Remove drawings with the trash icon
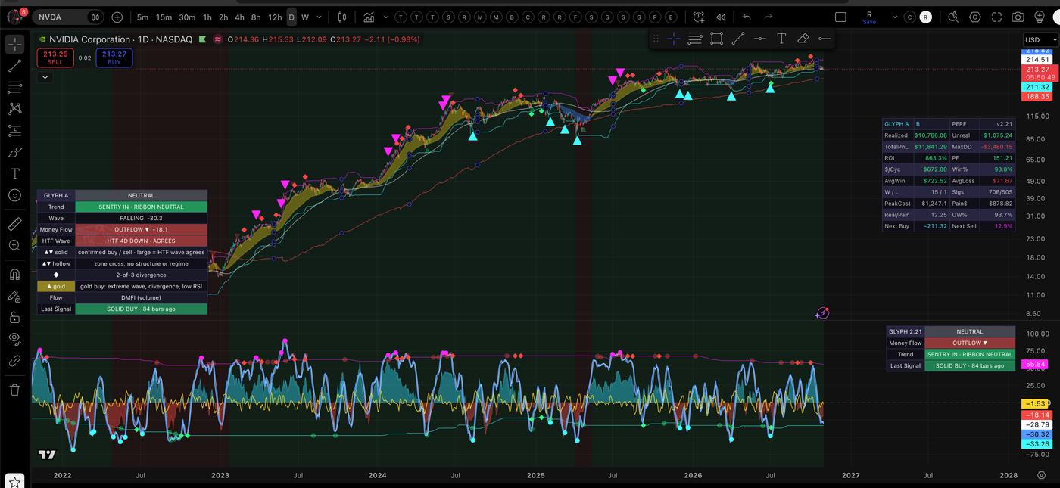 [14, 390]
